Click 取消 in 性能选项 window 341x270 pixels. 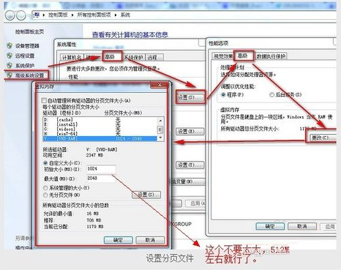coord(302,226)
